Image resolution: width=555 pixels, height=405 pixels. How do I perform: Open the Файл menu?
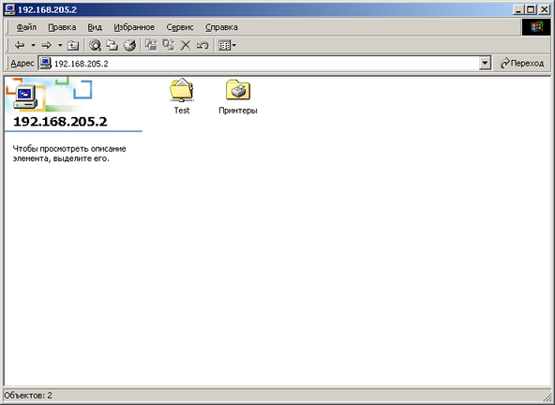(26, 27)
